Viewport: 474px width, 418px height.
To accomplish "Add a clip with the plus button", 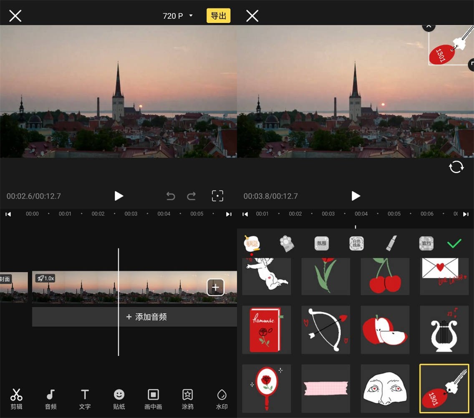I will [x=215, y=287].
